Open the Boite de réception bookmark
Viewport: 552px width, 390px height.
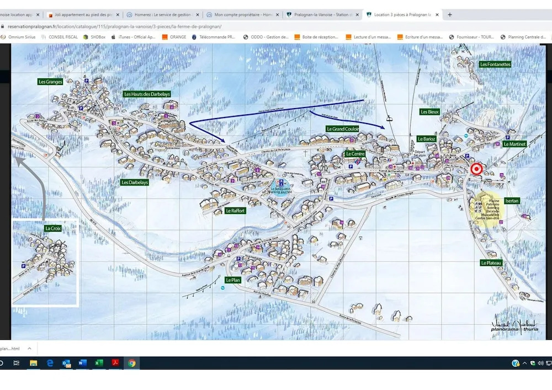point(316,37)
